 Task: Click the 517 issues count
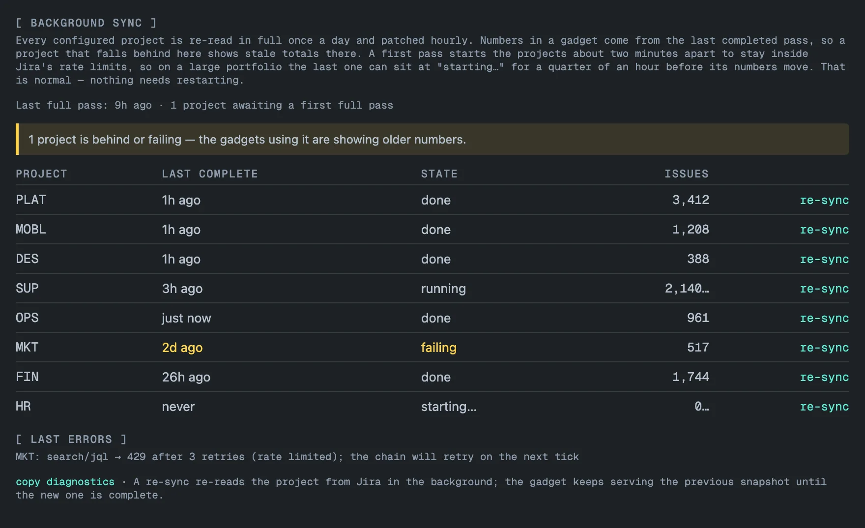[698, 348]
